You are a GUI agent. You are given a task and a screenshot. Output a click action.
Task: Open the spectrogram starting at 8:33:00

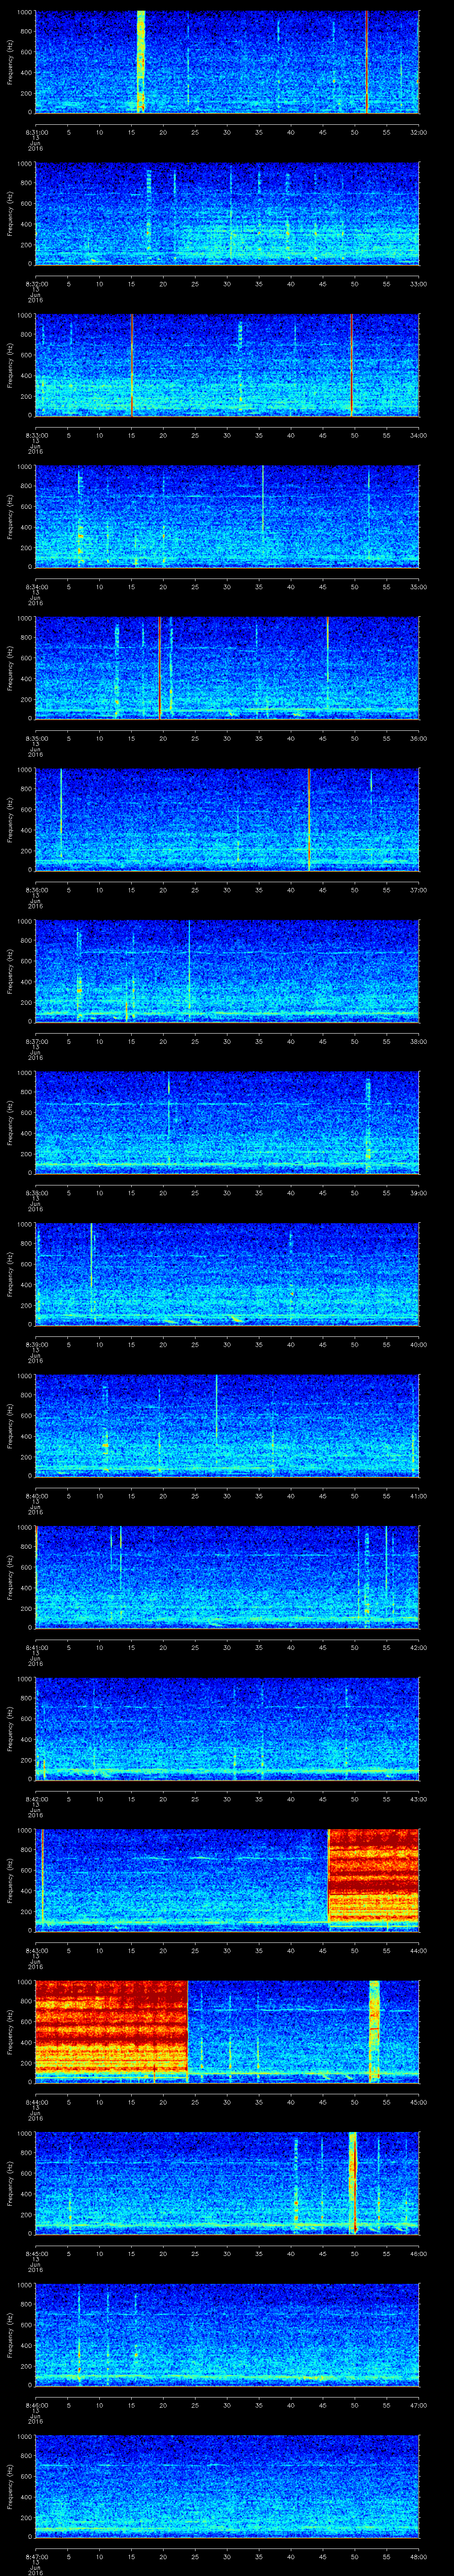click(x=227, y=366)
